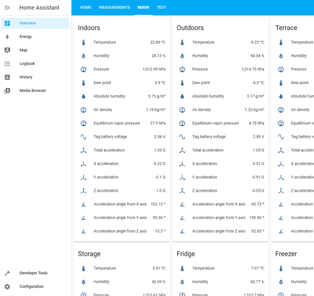Go to Energy in the sidebar
The image size is (314, 296).
35,37
